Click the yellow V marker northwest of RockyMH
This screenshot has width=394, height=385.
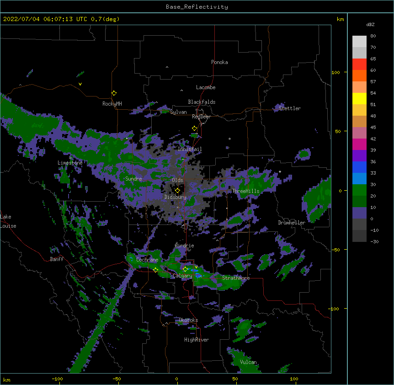[x=80, y=84]
